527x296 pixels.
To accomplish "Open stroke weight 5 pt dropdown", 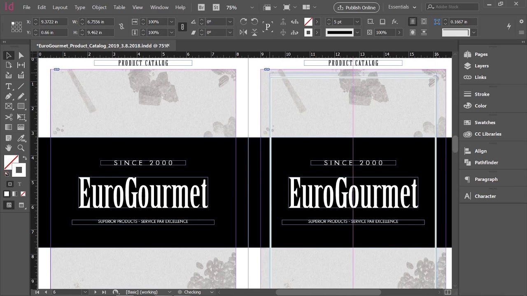I will (x=357, y=22).
